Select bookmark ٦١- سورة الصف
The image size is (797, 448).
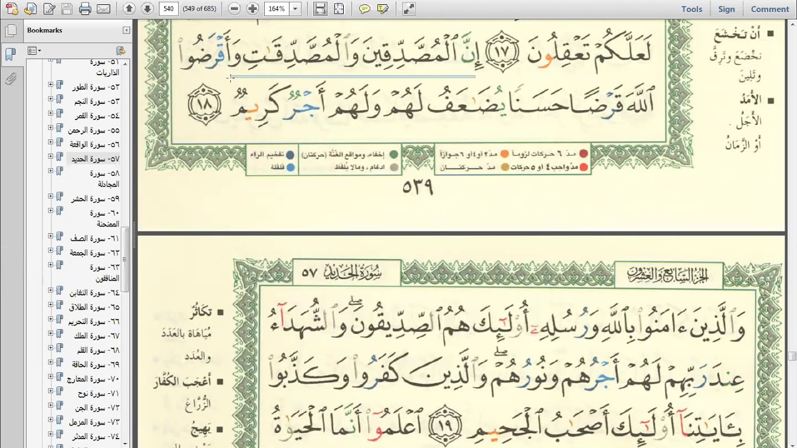pos(95,238)
